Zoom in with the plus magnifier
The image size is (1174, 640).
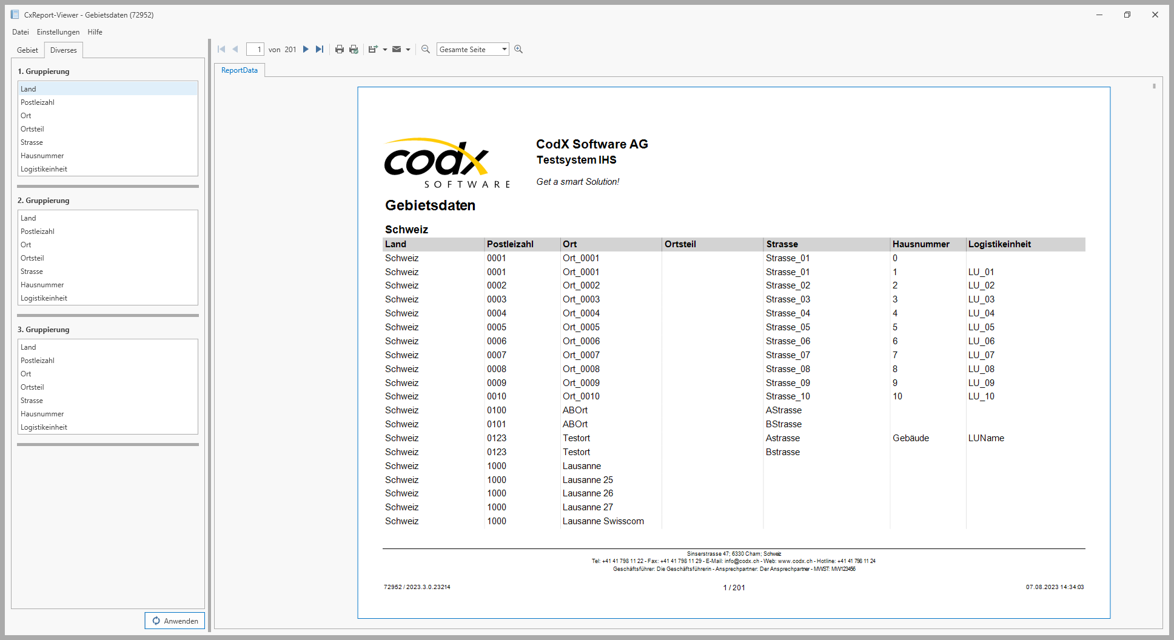pyautogui.click(x=518, y=49)
